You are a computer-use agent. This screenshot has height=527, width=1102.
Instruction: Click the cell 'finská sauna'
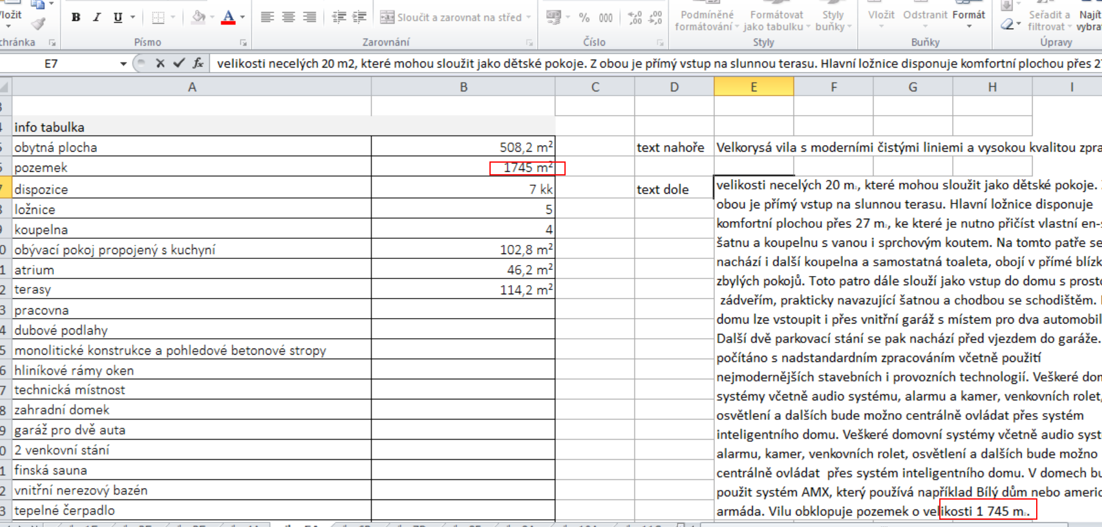pos(192,470)
